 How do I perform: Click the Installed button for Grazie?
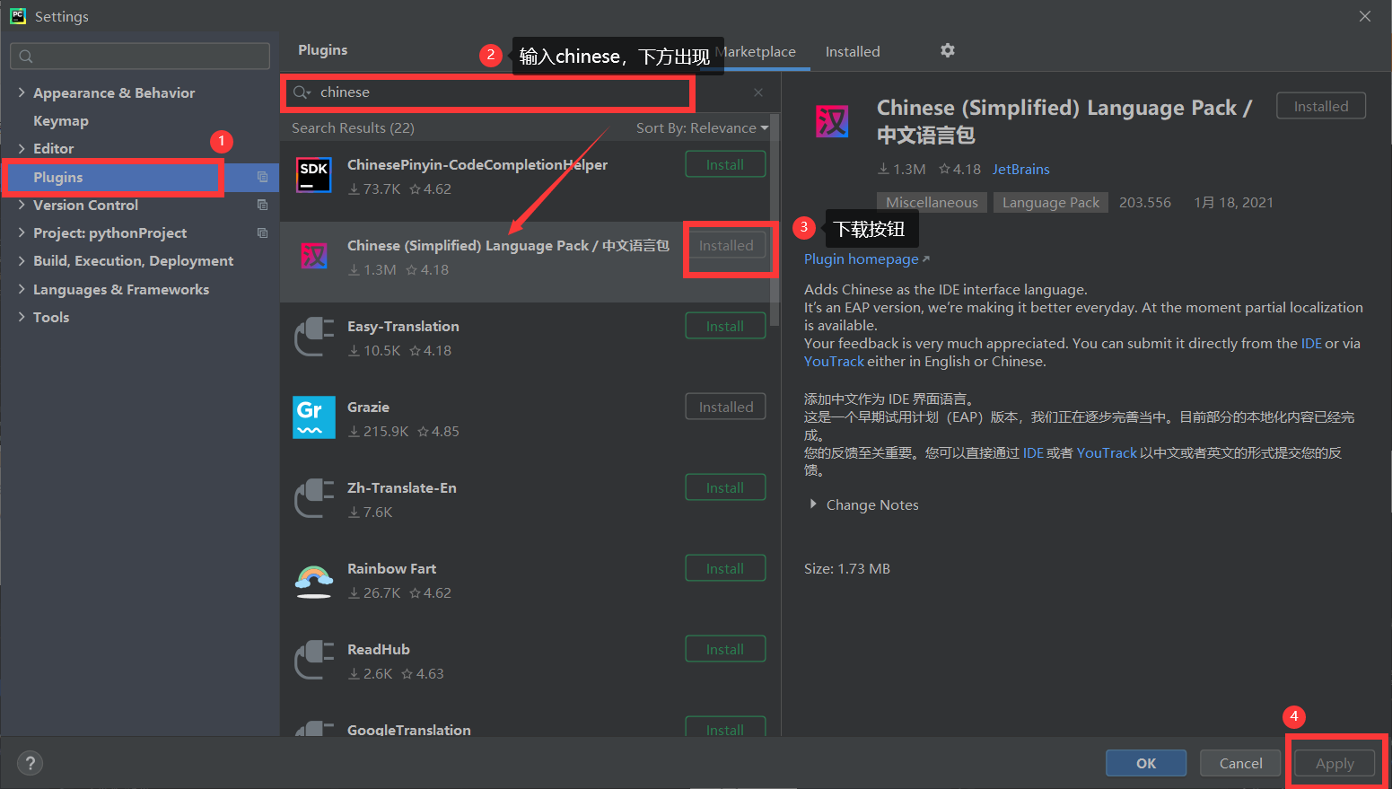[726, 407]
